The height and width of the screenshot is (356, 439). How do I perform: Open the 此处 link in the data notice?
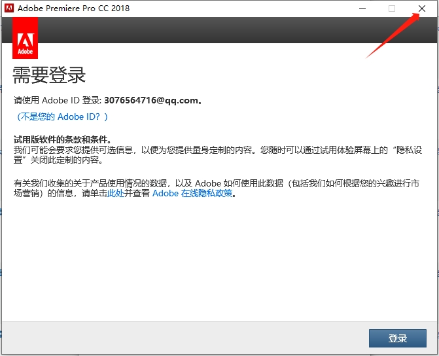point(116,193)
